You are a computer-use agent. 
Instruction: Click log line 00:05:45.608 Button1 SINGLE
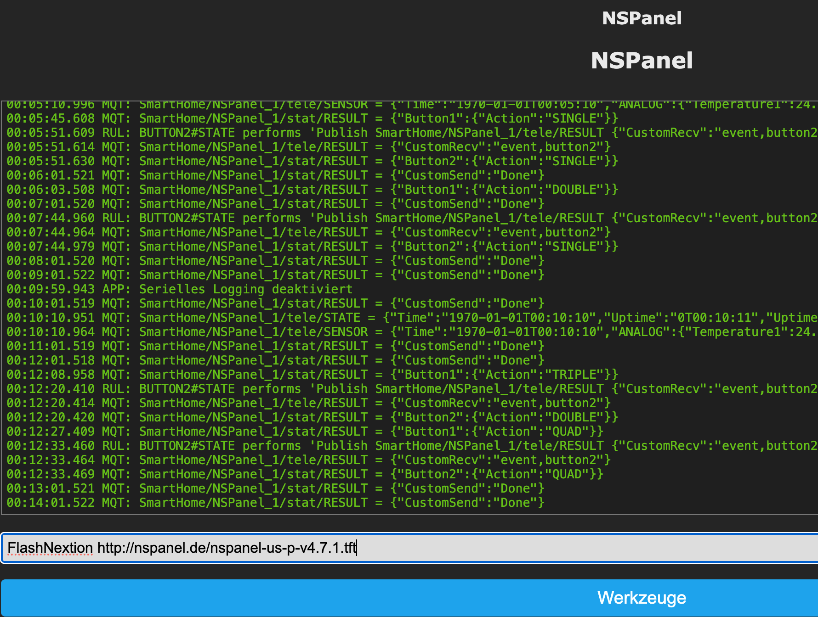point(312,118)
